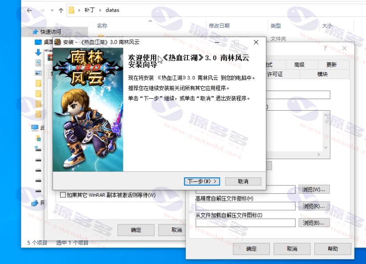Click the 浏览(B)... browse button
The image size is (366, 264).
(x=313, y=223)
